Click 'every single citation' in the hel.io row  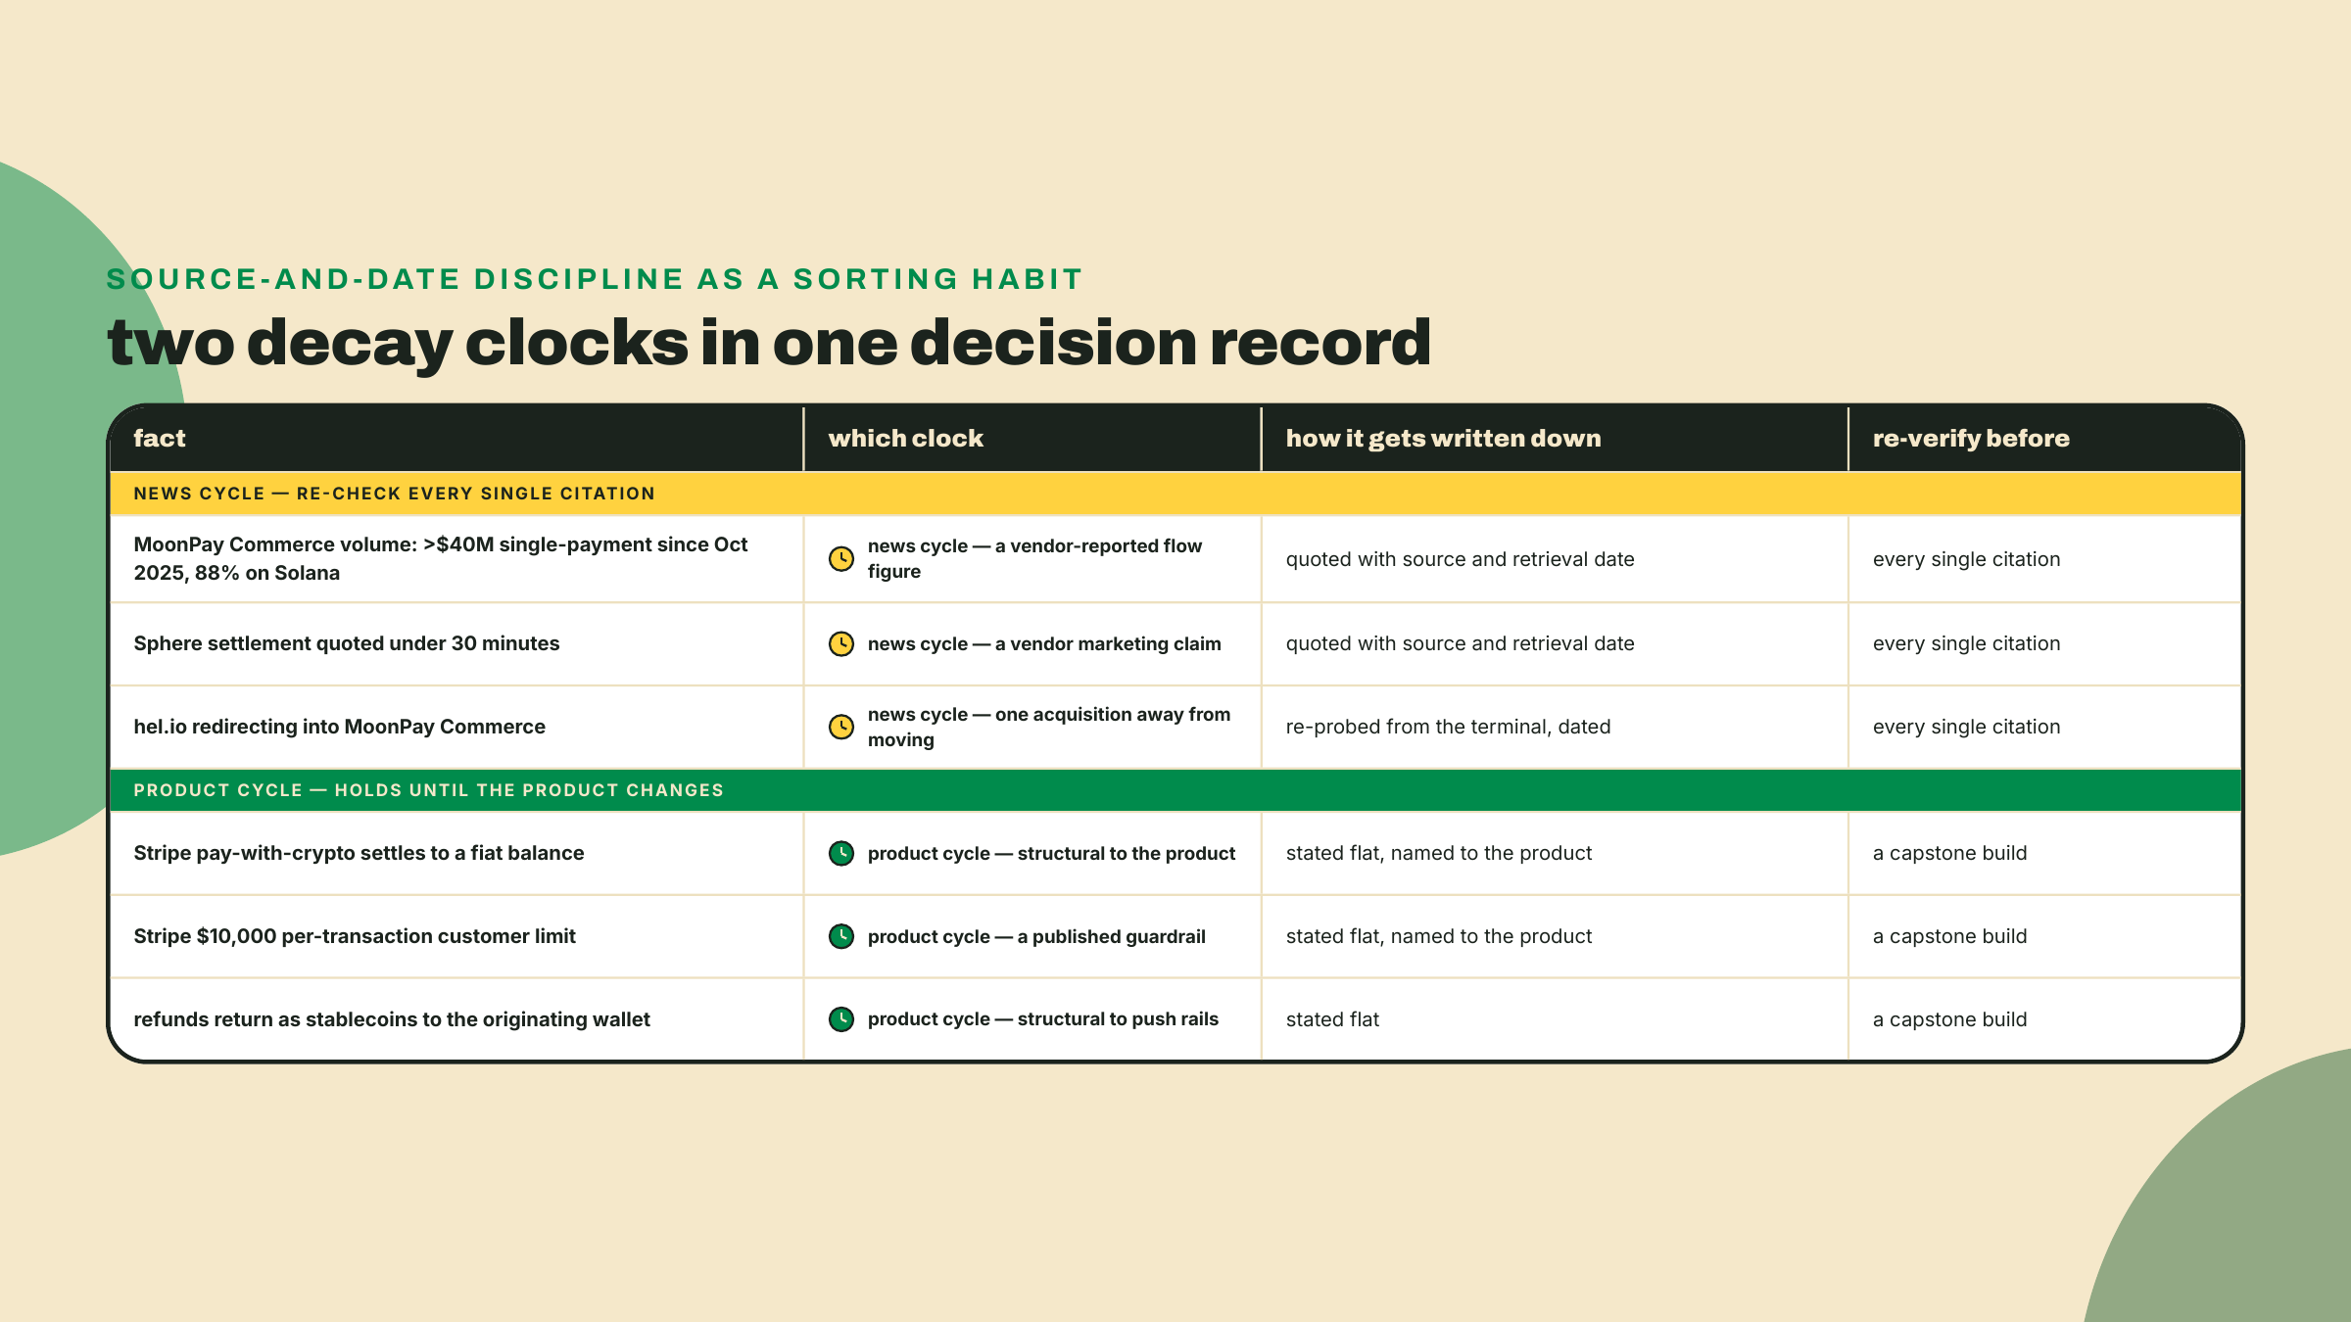pos(1967,727)
